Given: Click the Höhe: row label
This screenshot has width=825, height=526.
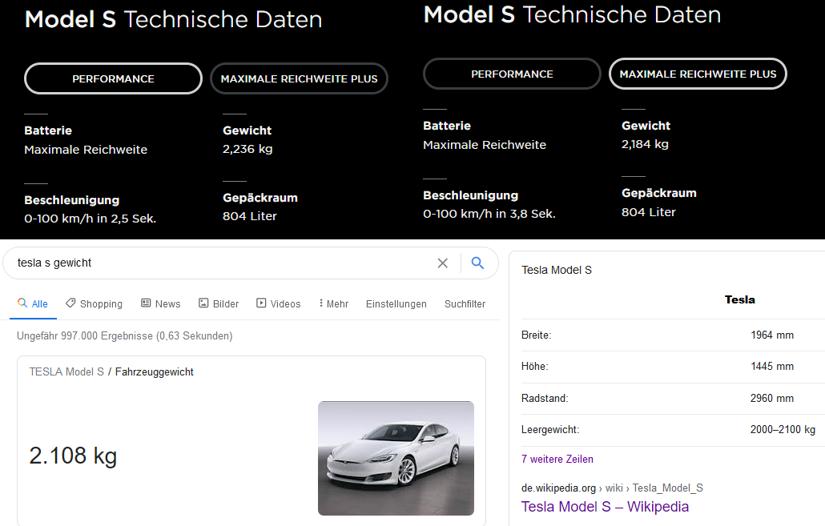Looking at the screenshot, I should click(x=534, y=366).
